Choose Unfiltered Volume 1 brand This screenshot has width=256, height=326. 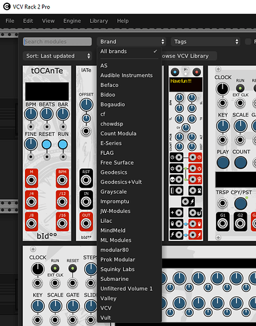(x=129, y=289)
